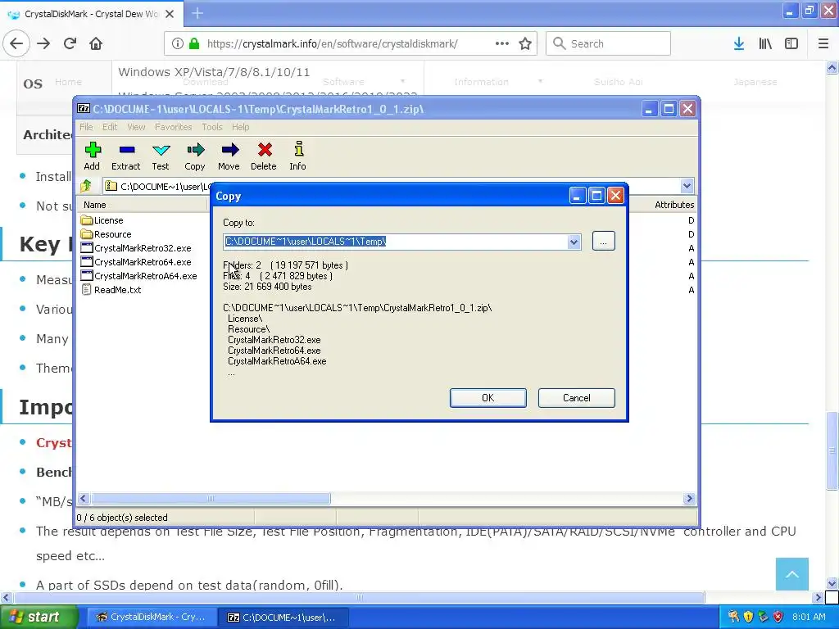Click the 7-Zip horizontal scrollbar thumb

click(x=211, y=499)
